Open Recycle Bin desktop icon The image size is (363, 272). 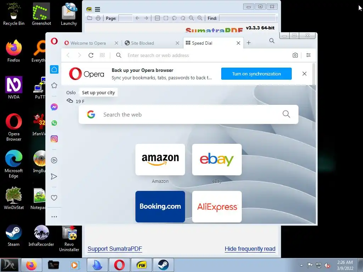[14, 14]
